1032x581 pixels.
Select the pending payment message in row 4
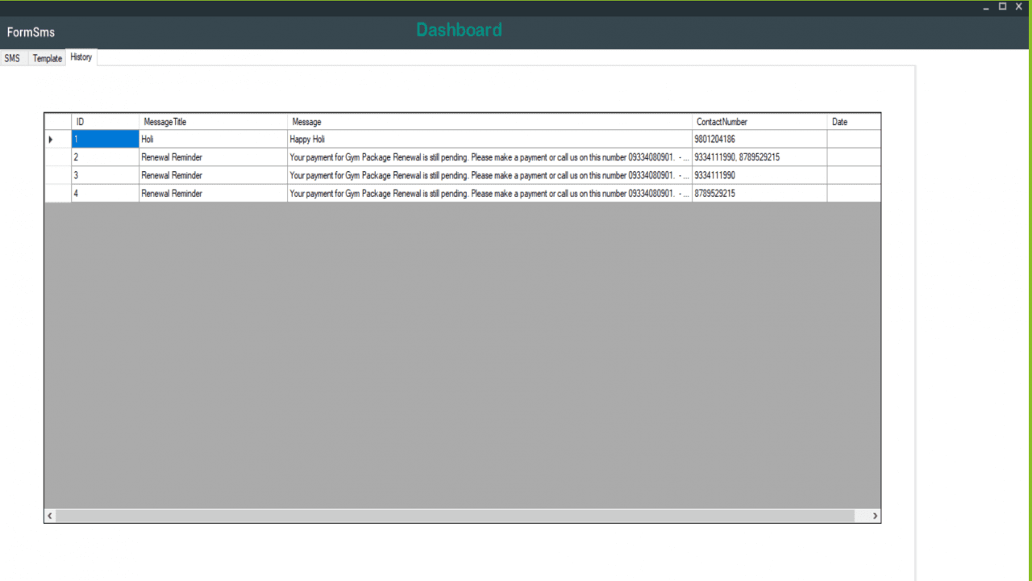(x=489, y=194)
